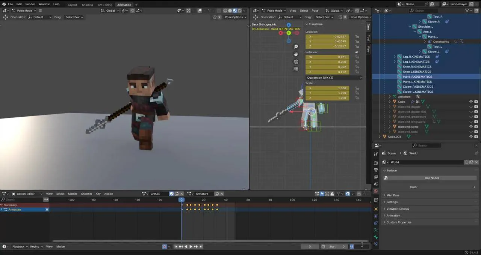Click the green Y axis gizmo ball

click(289, 33)
